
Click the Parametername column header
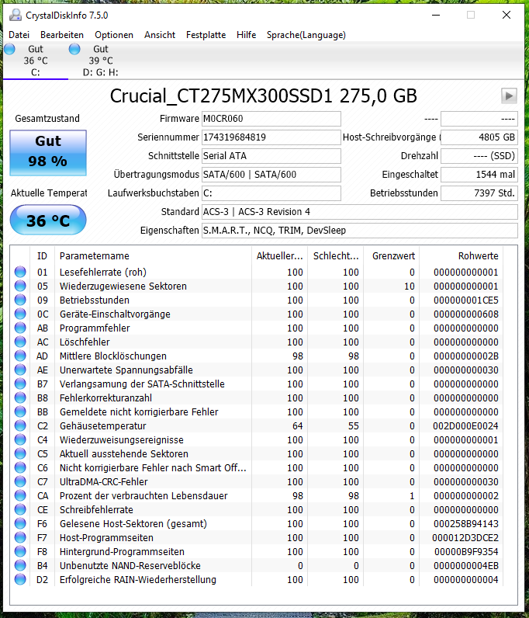click(153, 255)
